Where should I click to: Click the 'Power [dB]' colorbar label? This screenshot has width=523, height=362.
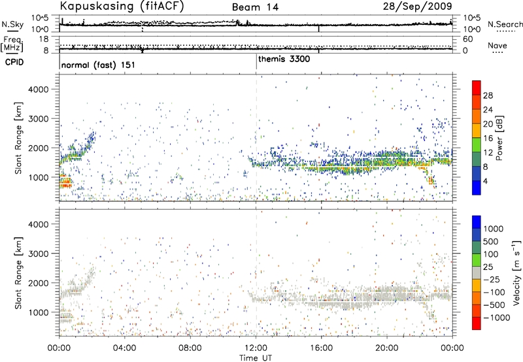499,138
